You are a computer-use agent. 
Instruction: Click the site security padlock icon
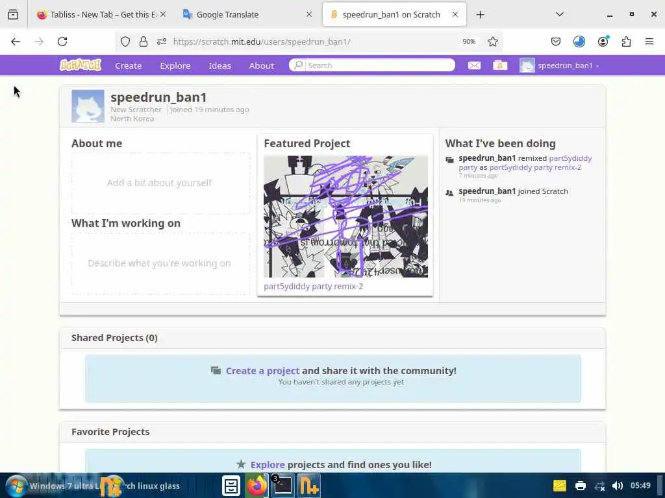[x=144, y=41]
